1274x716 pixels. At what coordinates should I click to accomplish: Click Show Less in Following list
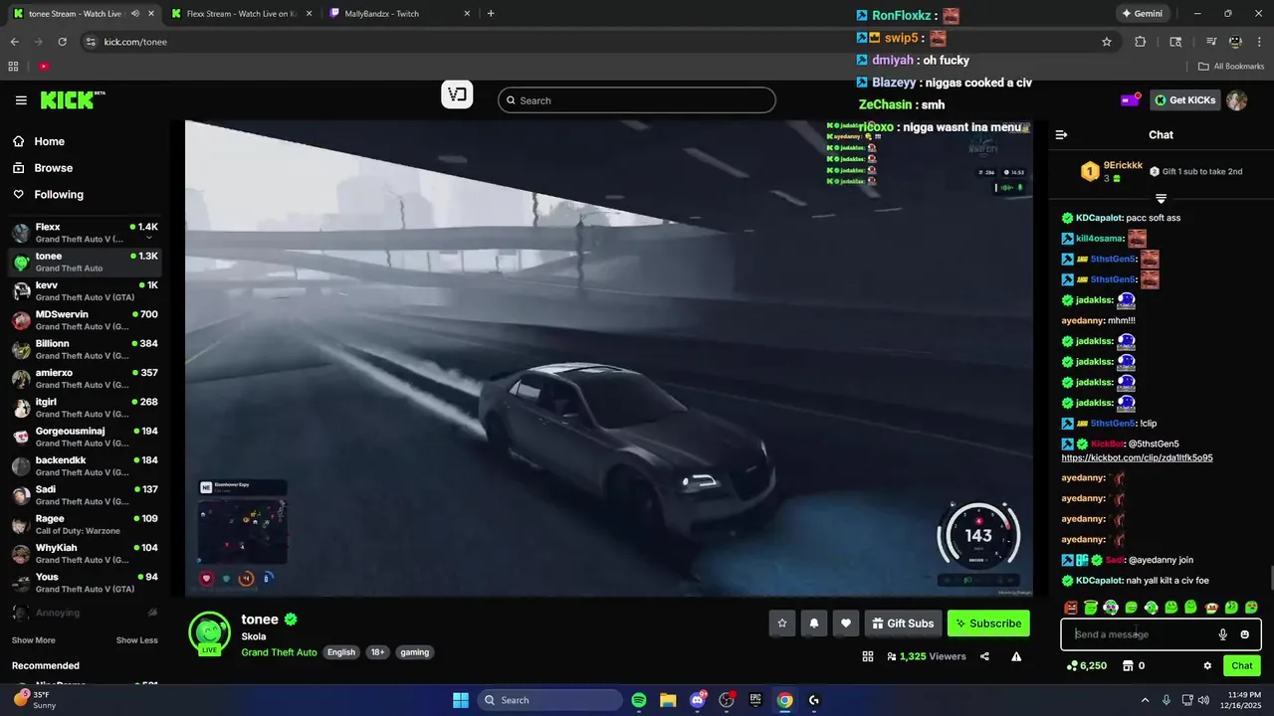click(x=137, y=640)
